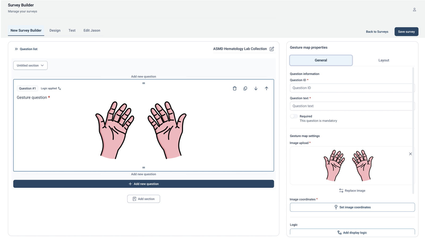Image resolution: width=425 pixels, height=243 pixels.
Task: Toggle the Required switch
Action: point(294,116)
